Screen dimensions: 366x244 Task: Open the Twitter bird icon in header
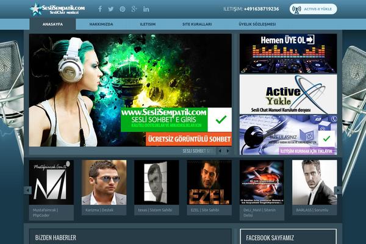tap(111, 9)
